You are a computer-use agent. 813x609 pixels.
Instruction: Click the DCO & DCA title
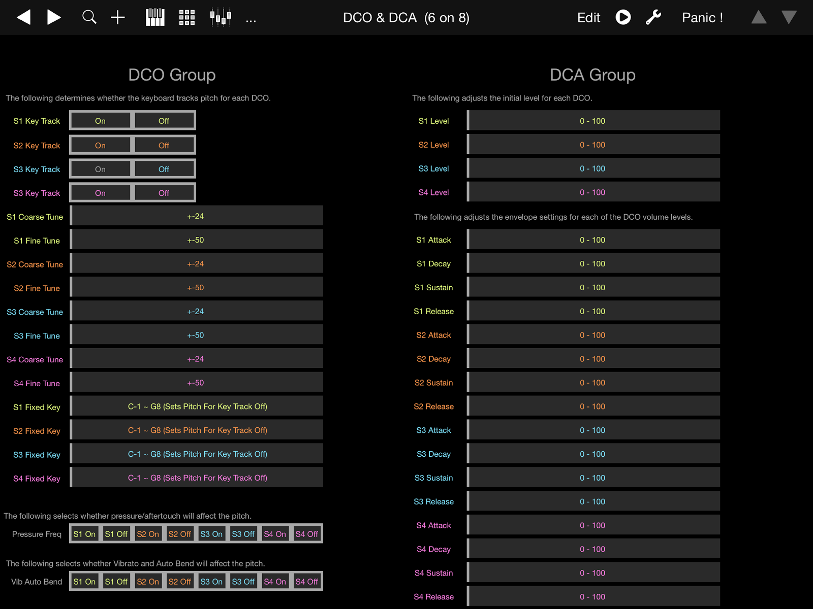pos(406,17)
